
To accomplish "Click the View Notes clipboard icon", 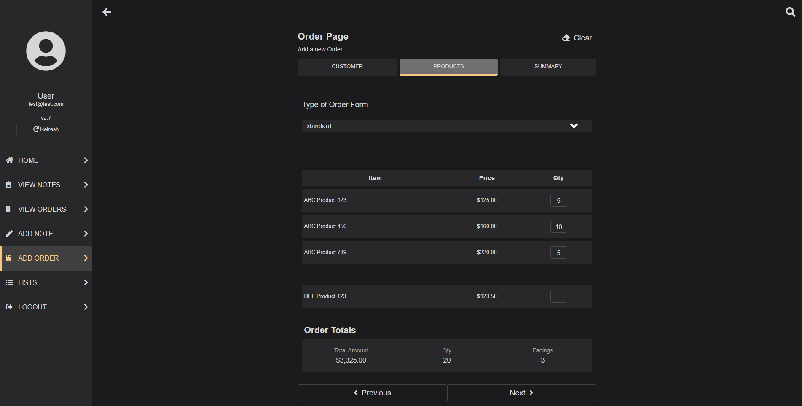I will point(8,185).
